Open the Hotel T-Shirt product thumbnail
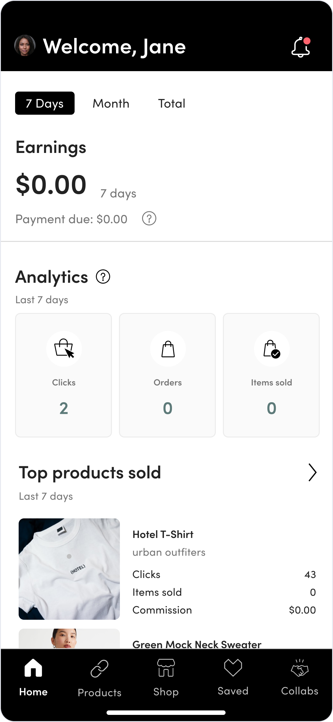The width and height of the screenshot is (333, 722). 69,569
